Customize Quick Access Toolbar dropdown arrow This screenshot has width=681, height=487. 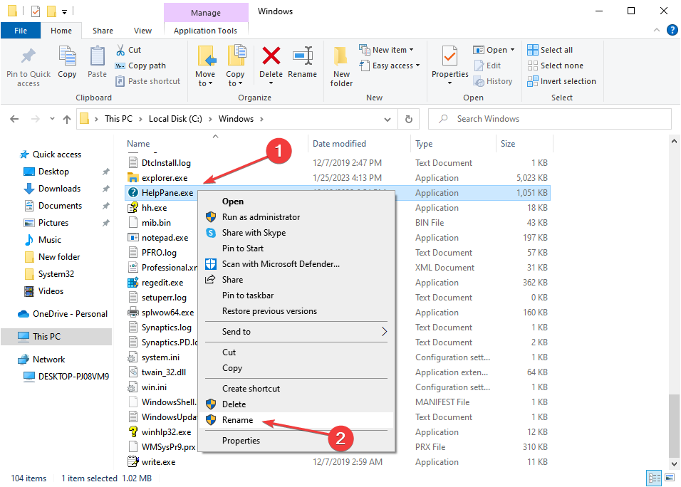(x=64, y=11)
